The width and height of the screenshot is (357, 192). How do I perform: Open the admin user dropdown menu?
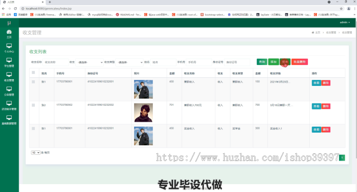point(345,22)
